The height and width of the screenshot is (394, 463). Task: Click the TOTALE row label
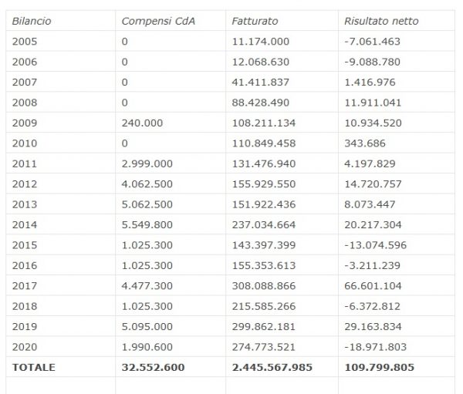[x=34, y=367]
